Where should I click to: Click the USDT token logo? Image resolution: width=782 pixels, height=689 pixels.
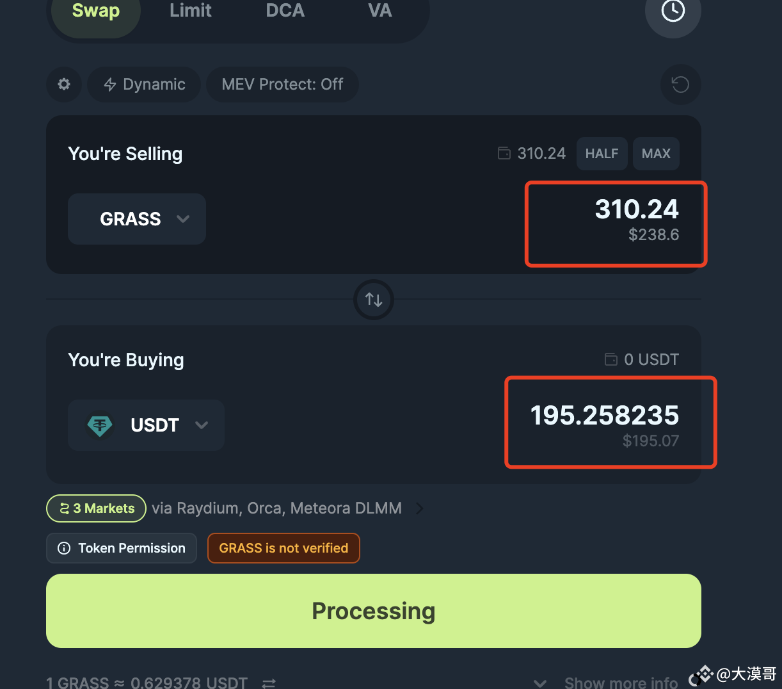[x=100, y=425]
